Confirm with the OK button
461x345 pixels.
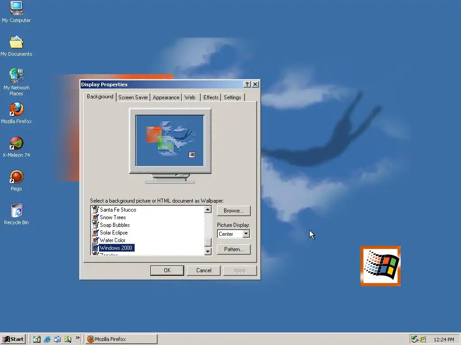coord(167,270)
